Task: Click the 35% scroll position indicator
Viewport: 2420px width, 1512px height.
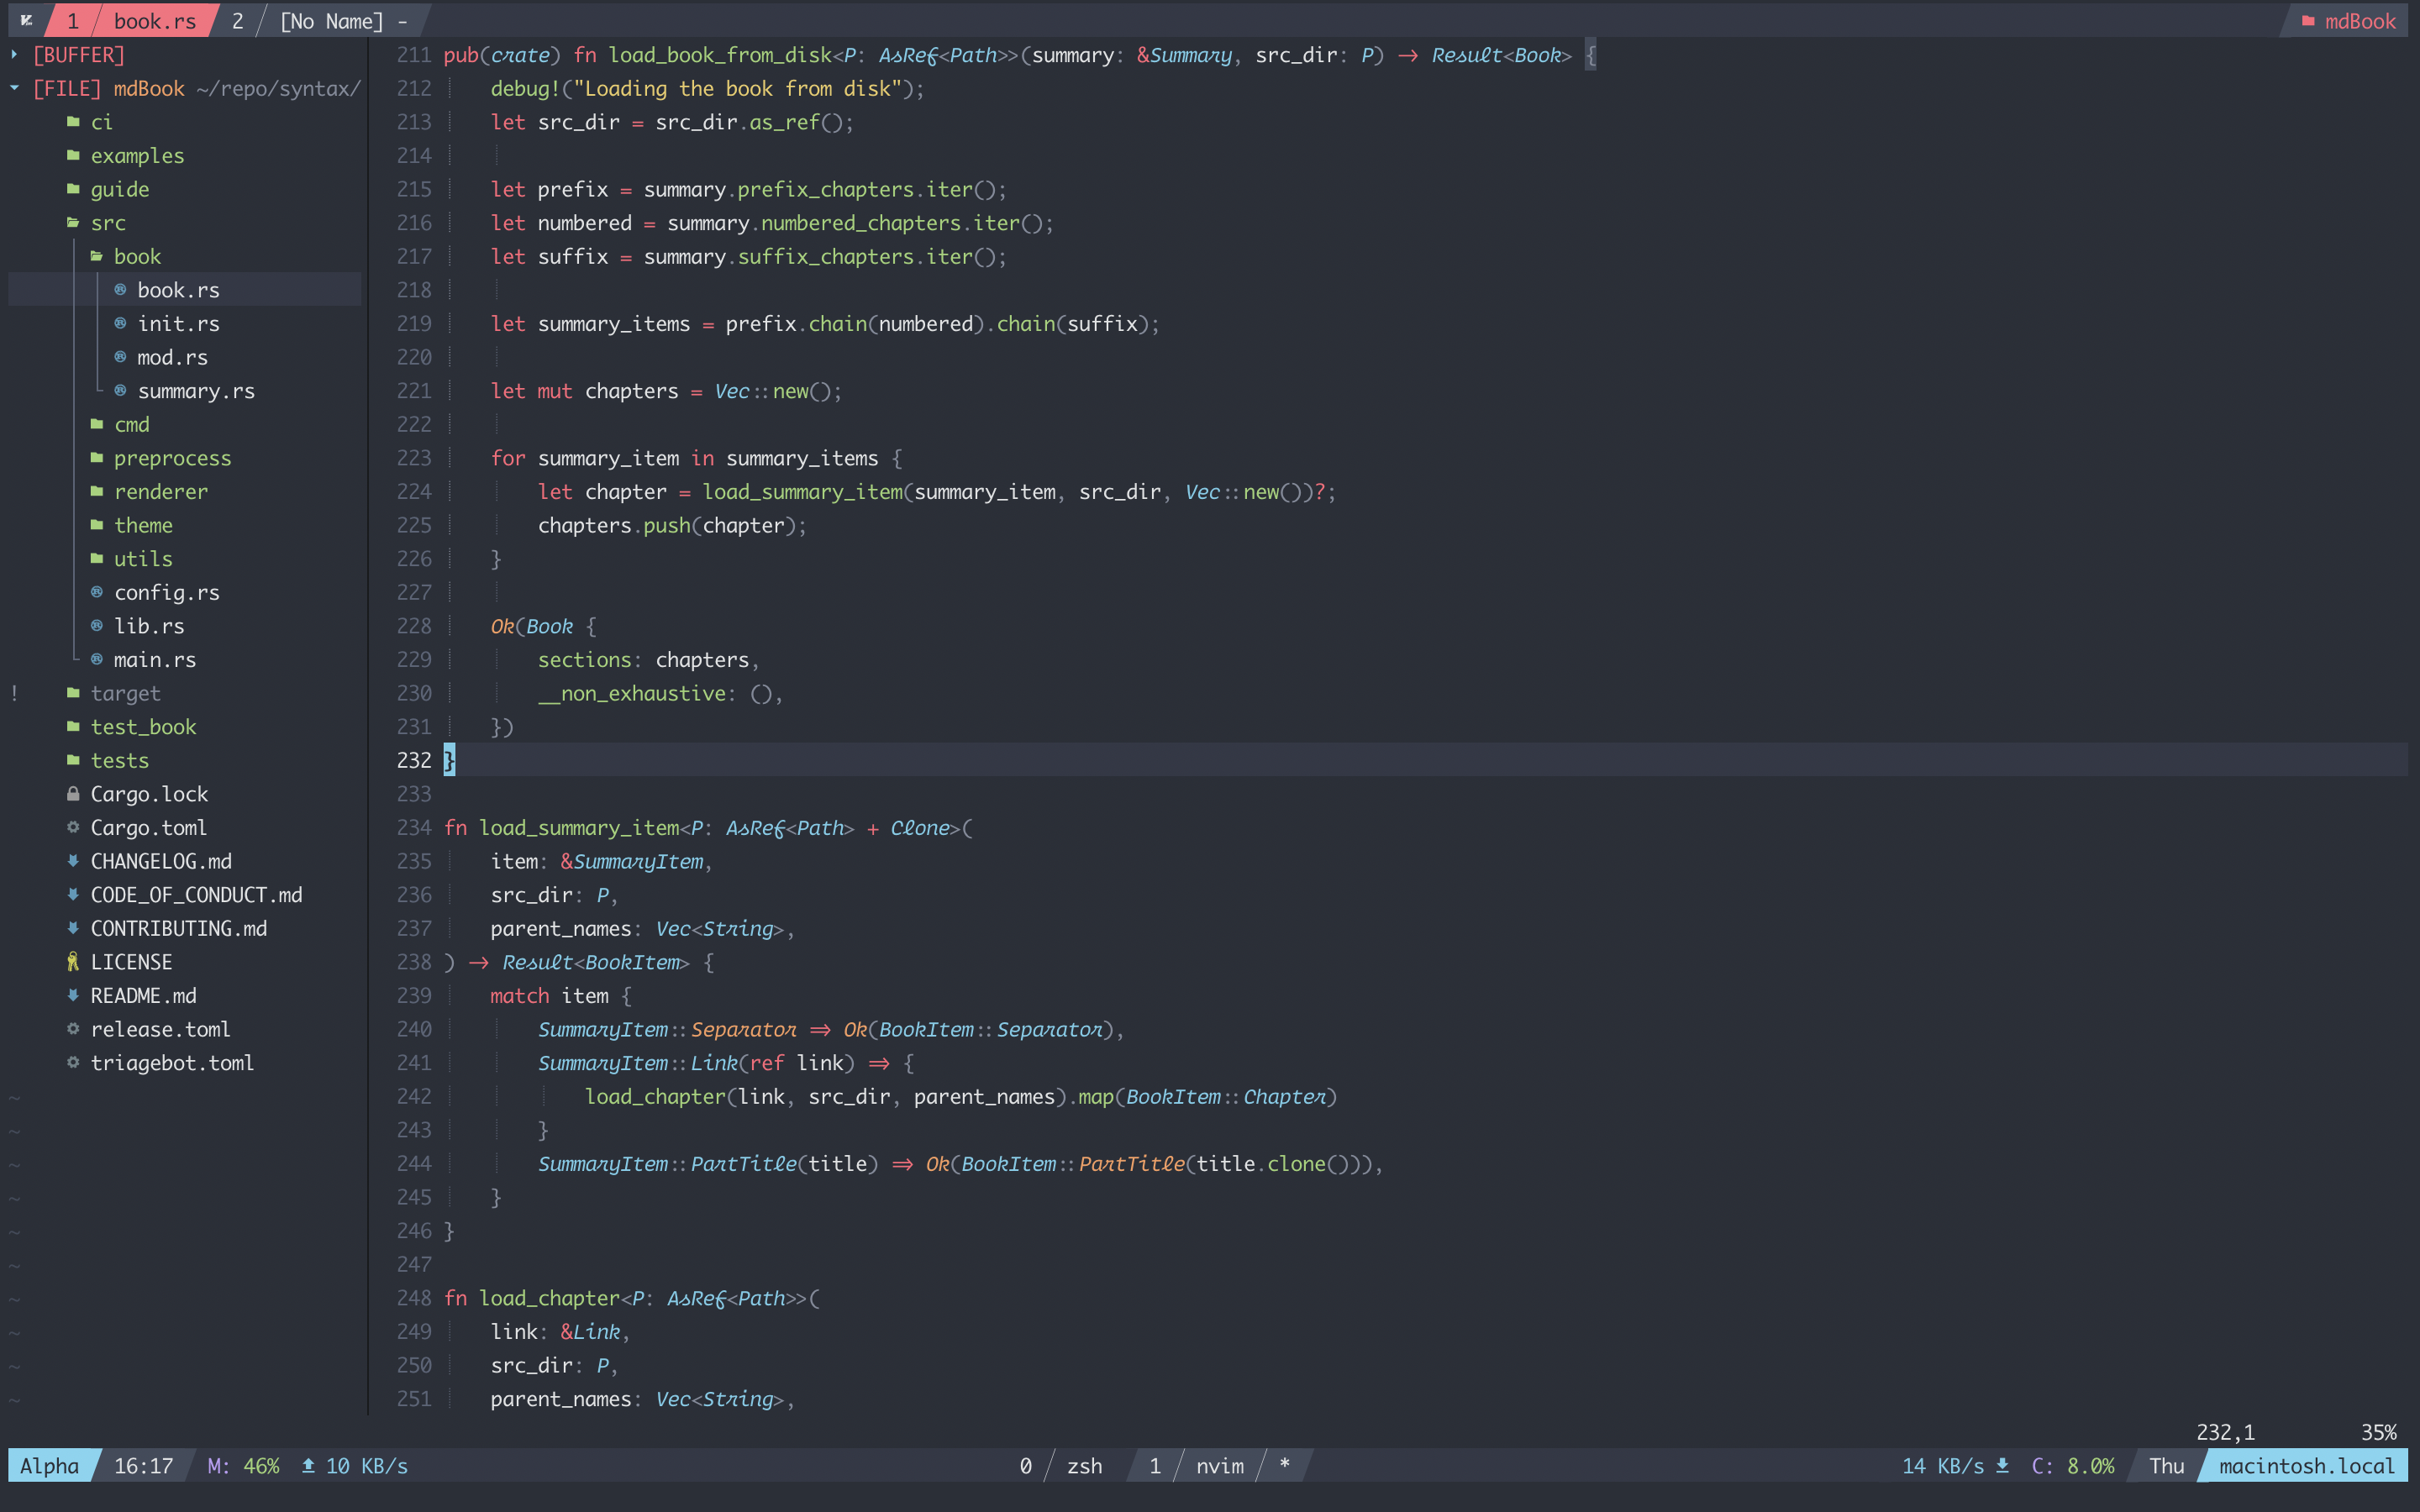Action: coord(2379,1432)
